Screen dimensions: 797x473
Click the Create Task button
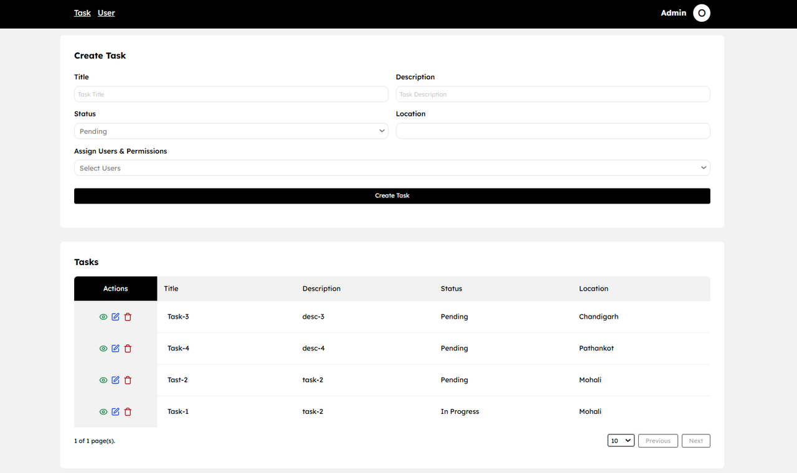(392, 195)
